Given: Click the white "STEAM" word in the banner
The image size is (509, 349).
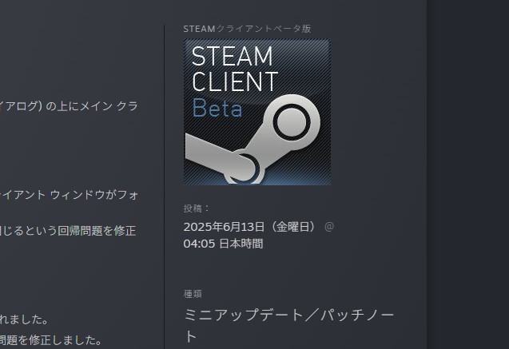Looking at the screenshot, I should point(233,56).
